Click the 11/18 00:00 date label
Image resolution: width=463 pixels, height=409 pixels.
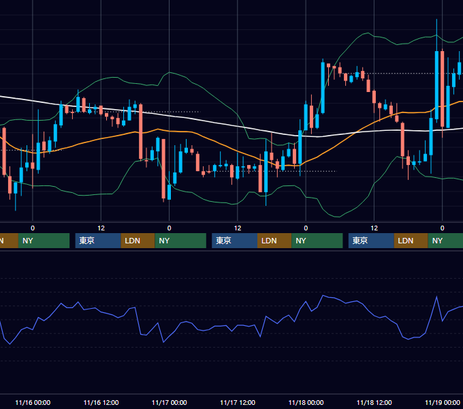coord(306,402)
